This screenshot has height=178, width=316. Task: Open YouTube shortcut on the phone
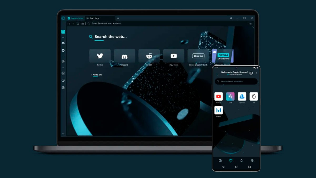(x=219, y=96)
